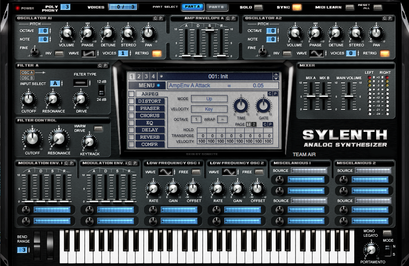
Task: Toggle the MIDI Learn switch
Action: pos(350,7)
